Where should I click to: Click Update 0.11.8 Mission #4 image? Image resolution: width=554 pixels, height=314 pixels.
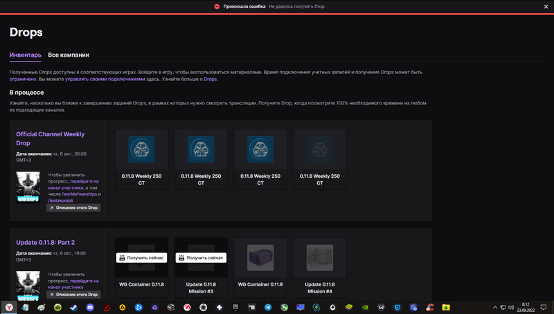pyautogui.click(x=320, y=258)
